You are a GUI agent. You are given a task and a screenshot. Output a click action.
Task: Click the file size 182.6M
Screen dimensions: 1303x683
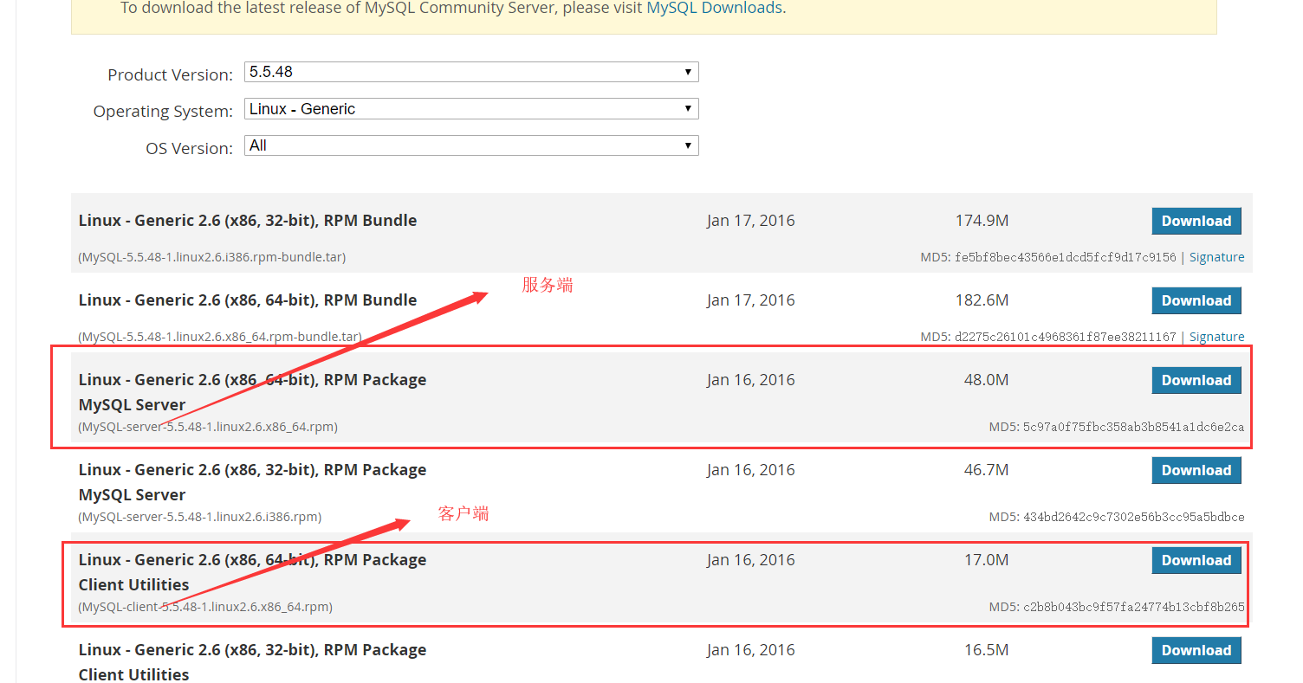(982, 300)
